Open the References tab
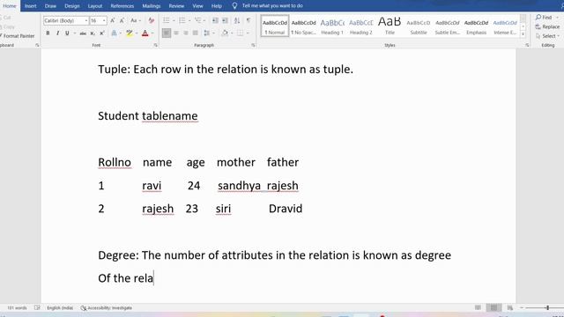Viewport: 564px width, 317px height. tap(122, 6)
